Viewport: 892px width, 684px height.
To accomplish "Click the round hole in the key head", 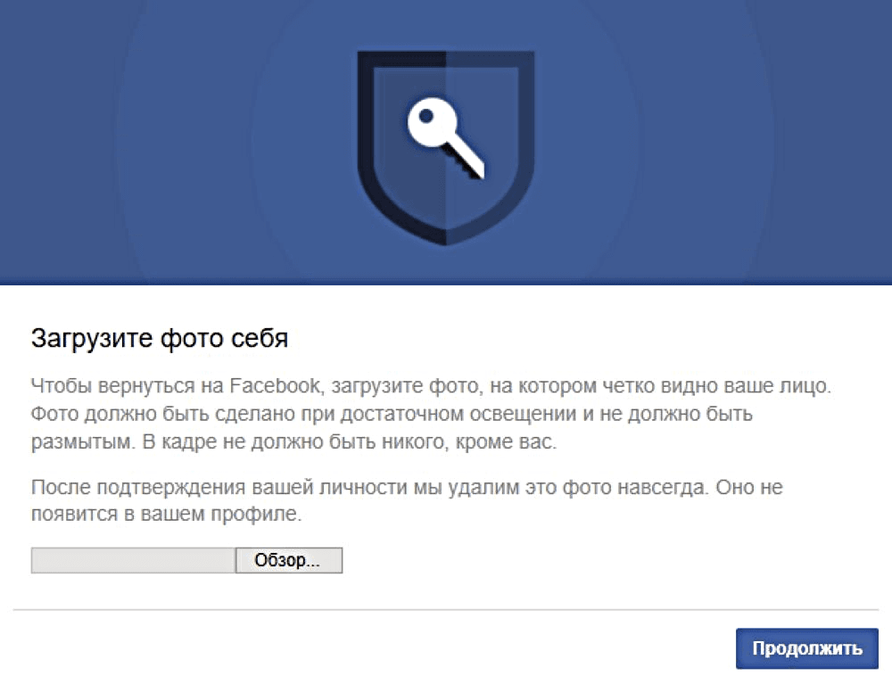I will [x=426, y=117].
